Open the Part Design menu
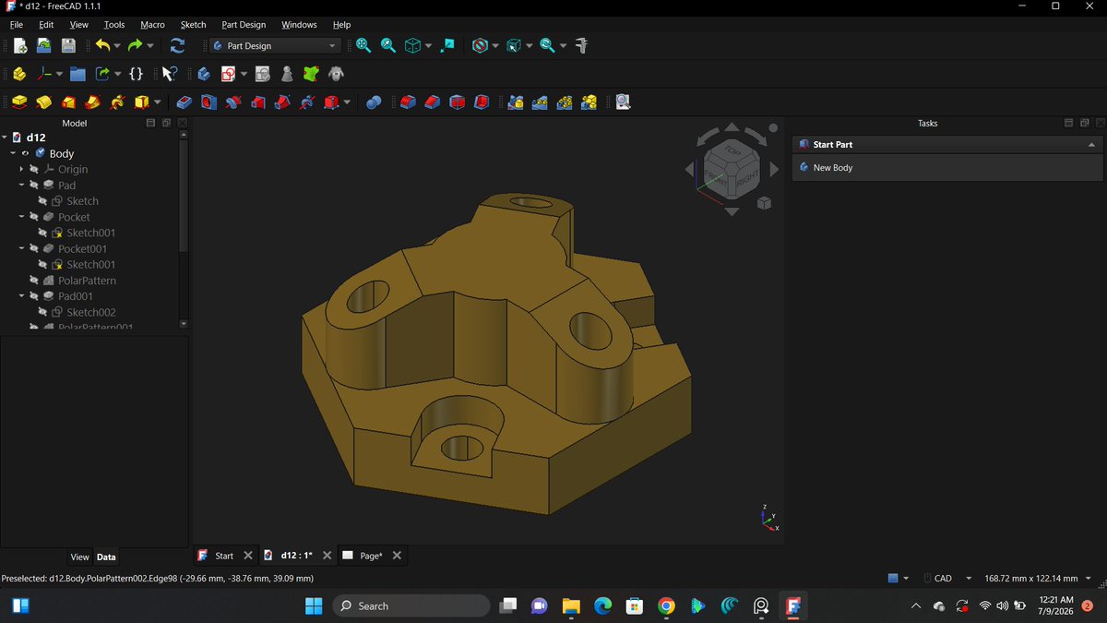Viewport: 1107px width, 623px height. [x=244, y=25]
